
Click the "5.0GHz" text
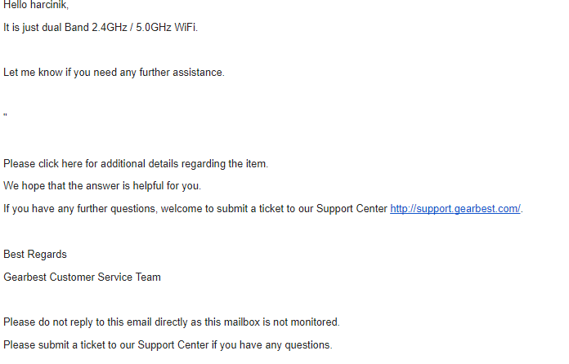tap(150, 27)
